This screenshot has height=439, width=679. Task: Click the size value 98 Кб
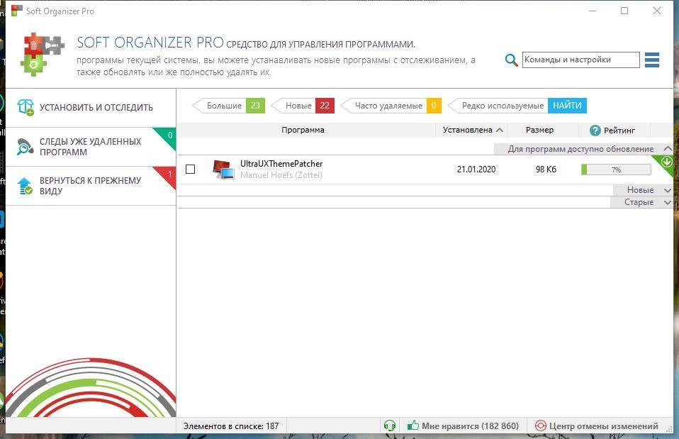point(546,170)
